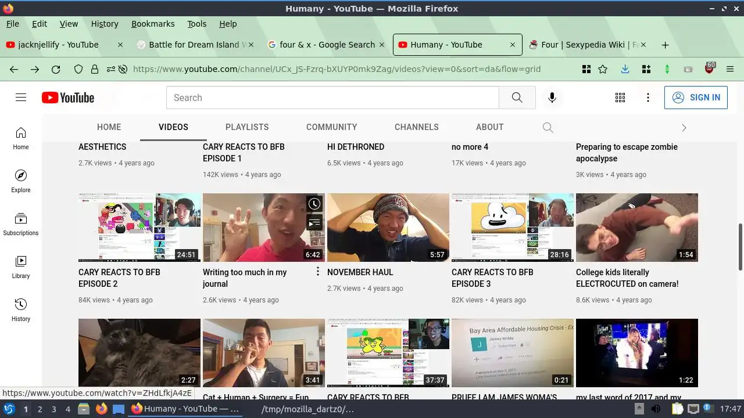Open a new browser tab
744x418 pixels.
(x=666, y=45)
